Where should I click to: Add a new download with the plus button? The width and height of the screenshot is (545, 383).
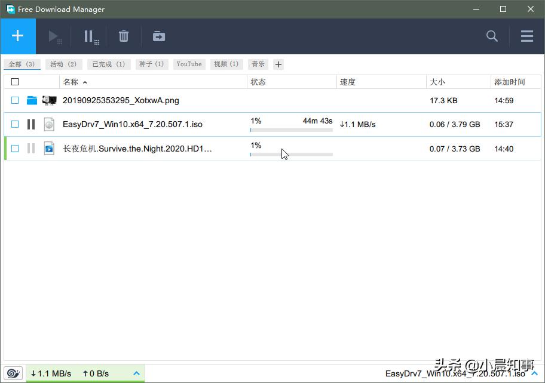pyautogui.click(x=18, y=36)
